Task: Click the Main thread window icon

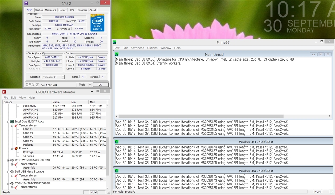Action: coord(117,55)
